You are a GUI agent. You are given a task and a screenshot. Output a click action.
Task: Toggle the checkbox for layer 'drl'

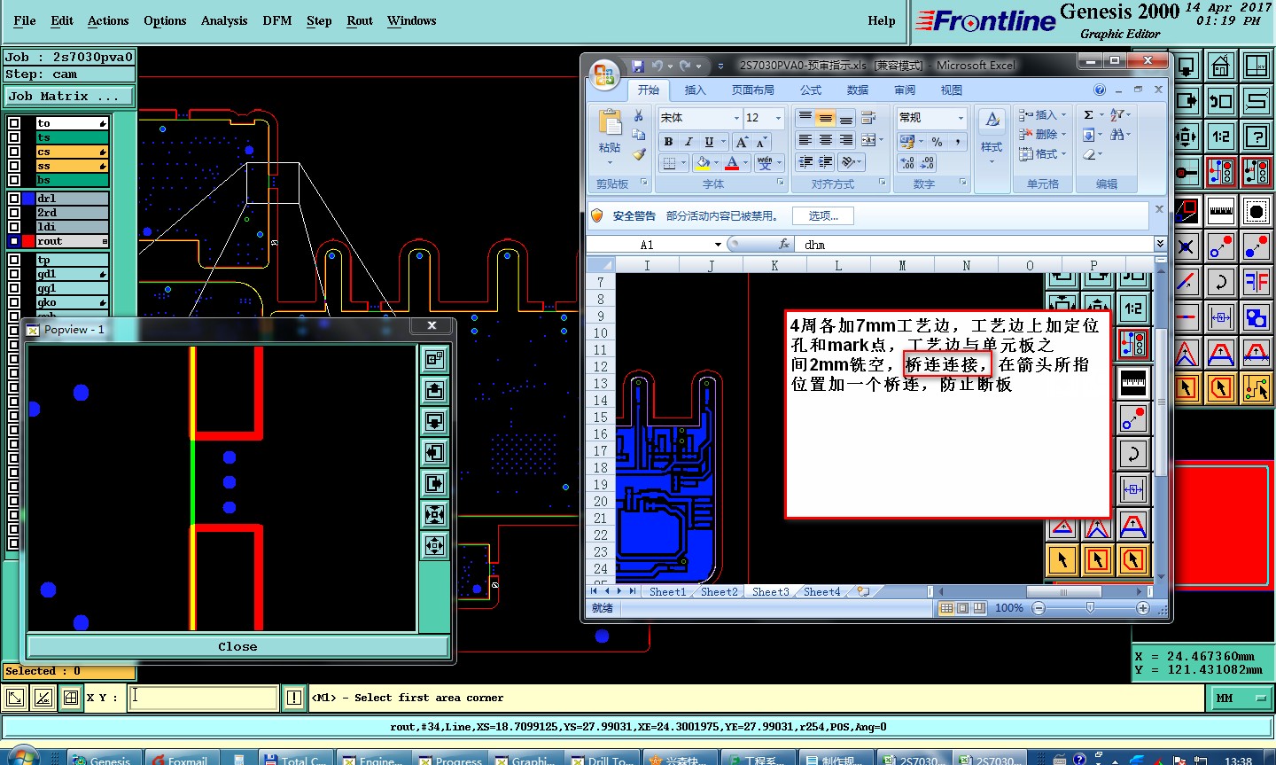[14, 199]
